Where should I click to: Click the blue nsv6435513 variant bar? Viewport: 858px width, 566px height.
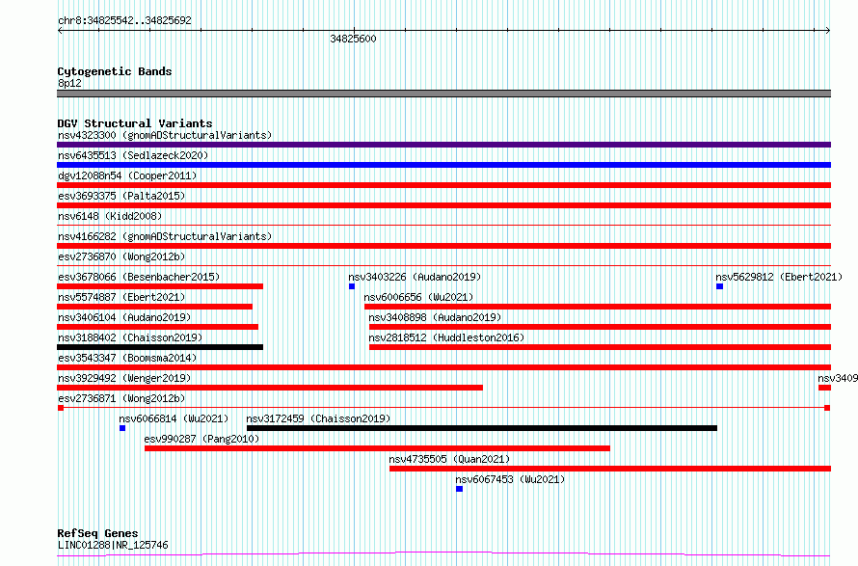pos(443,165)
